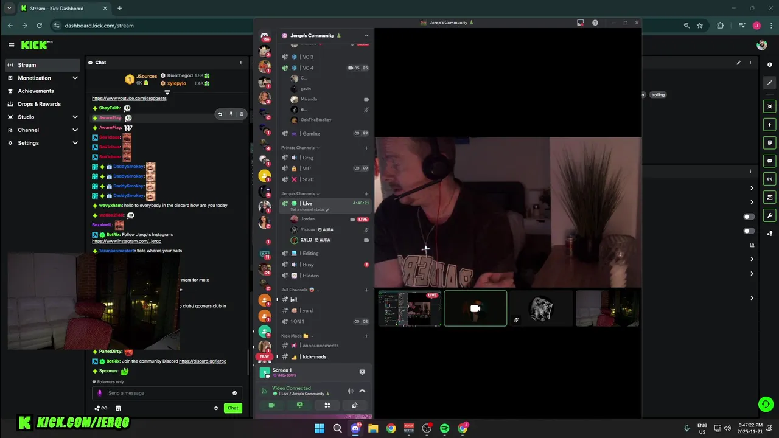The width and height of the screenshot is (779, 438).
Task: Open the yard text channel
Action: (325, 310)
